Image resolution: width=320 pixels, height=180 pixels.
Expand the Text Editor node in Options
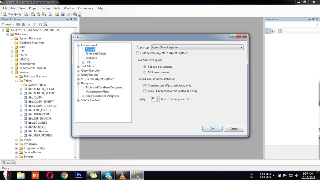(x=78, y=66)
